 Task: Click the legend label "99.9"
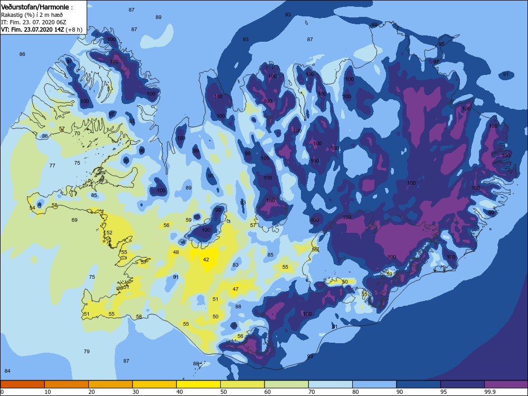point(489,392)
